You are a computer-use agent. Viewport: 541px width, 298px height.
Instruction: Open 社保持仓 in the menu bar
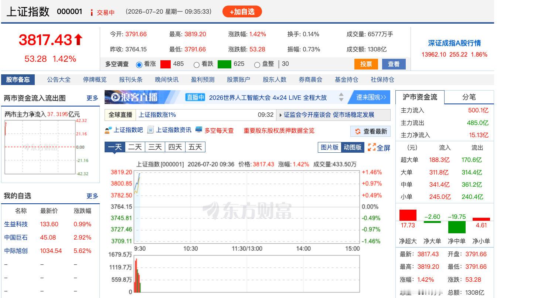(x=382, y=79)
